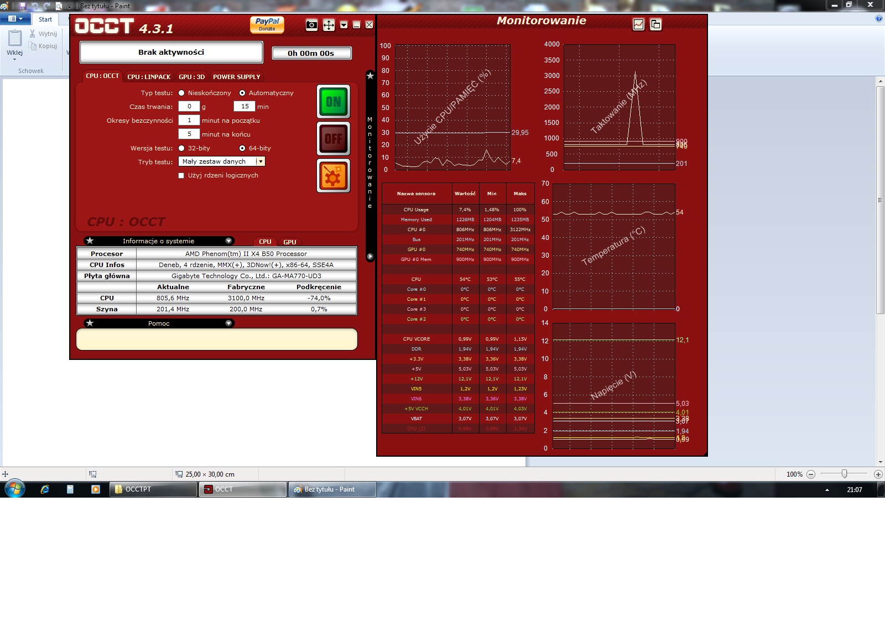Enable Użyj rdzeni logicznych checkbox
Viewport: 885px width, 627px height.
tap(181, 176)
